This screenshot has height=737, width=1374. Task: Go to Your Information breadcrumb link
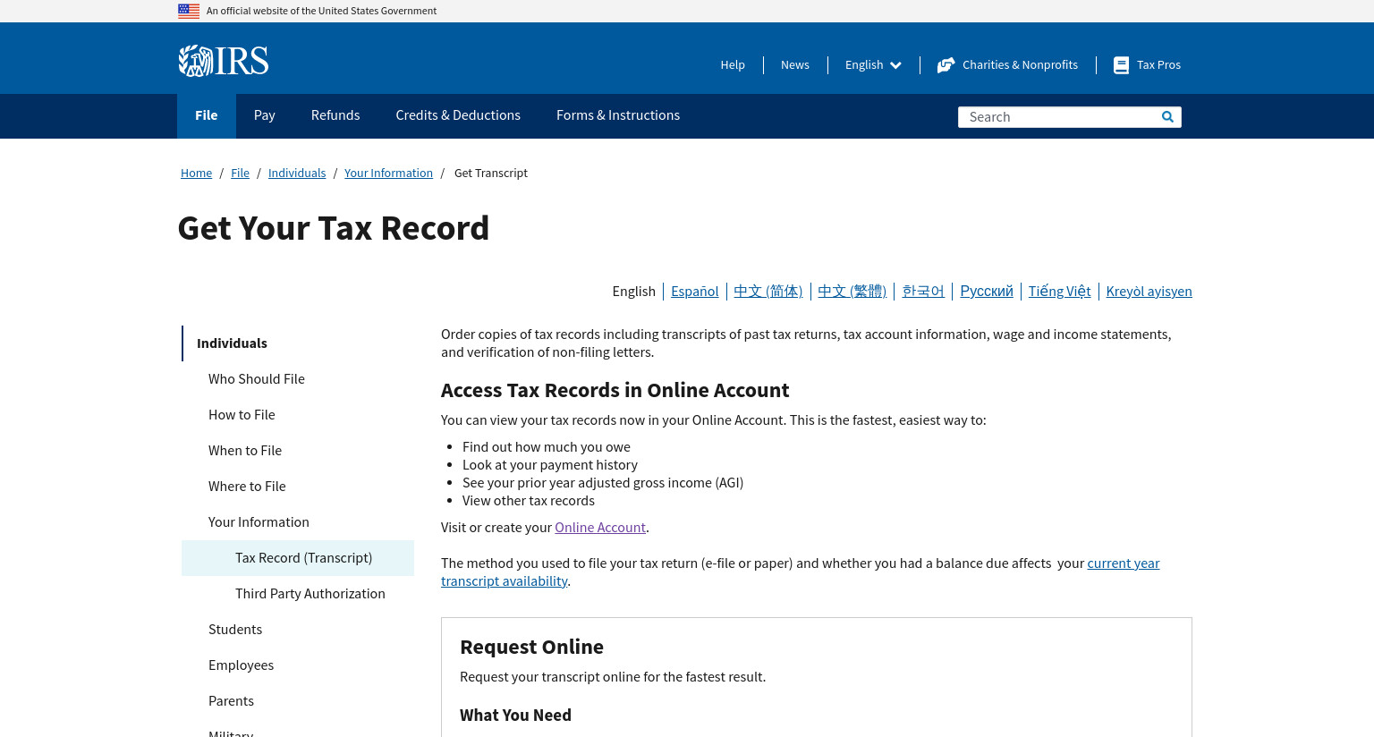[388, 174]
